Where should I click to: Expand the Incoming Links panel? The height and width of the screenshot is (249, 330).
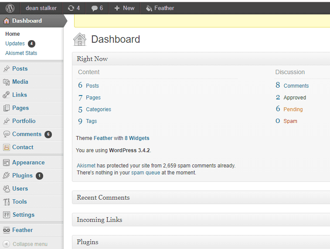(201, 220)
